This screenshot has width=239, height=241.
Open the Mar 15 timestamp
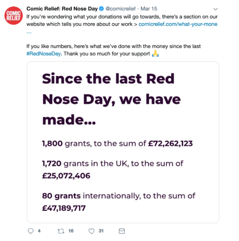pyautogui.click(x=149, y=8)
